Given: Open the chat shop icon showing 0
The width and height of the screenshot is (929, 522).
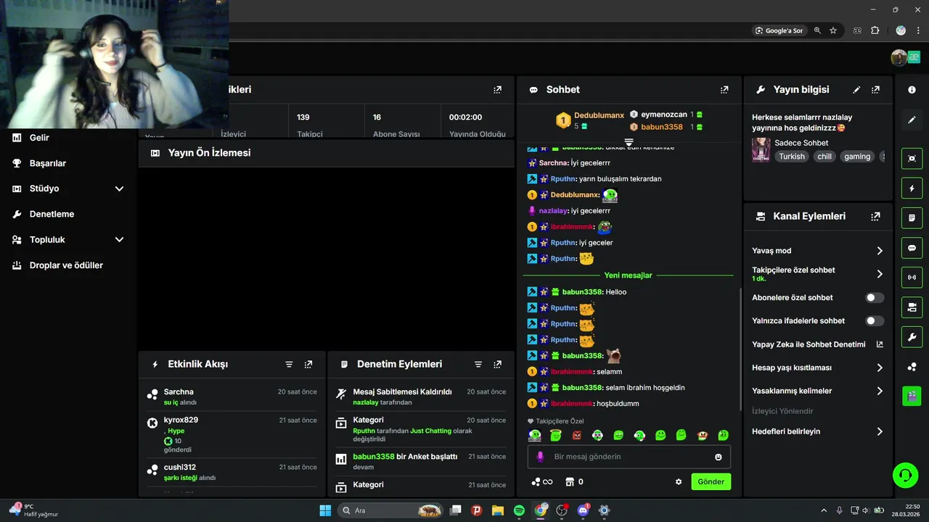Looking at the screenshot, I should (x=574, y=481).
